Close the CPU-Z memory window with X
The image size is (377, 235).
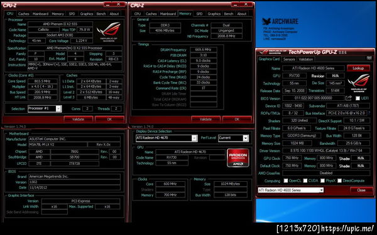[x=246, y=4]
